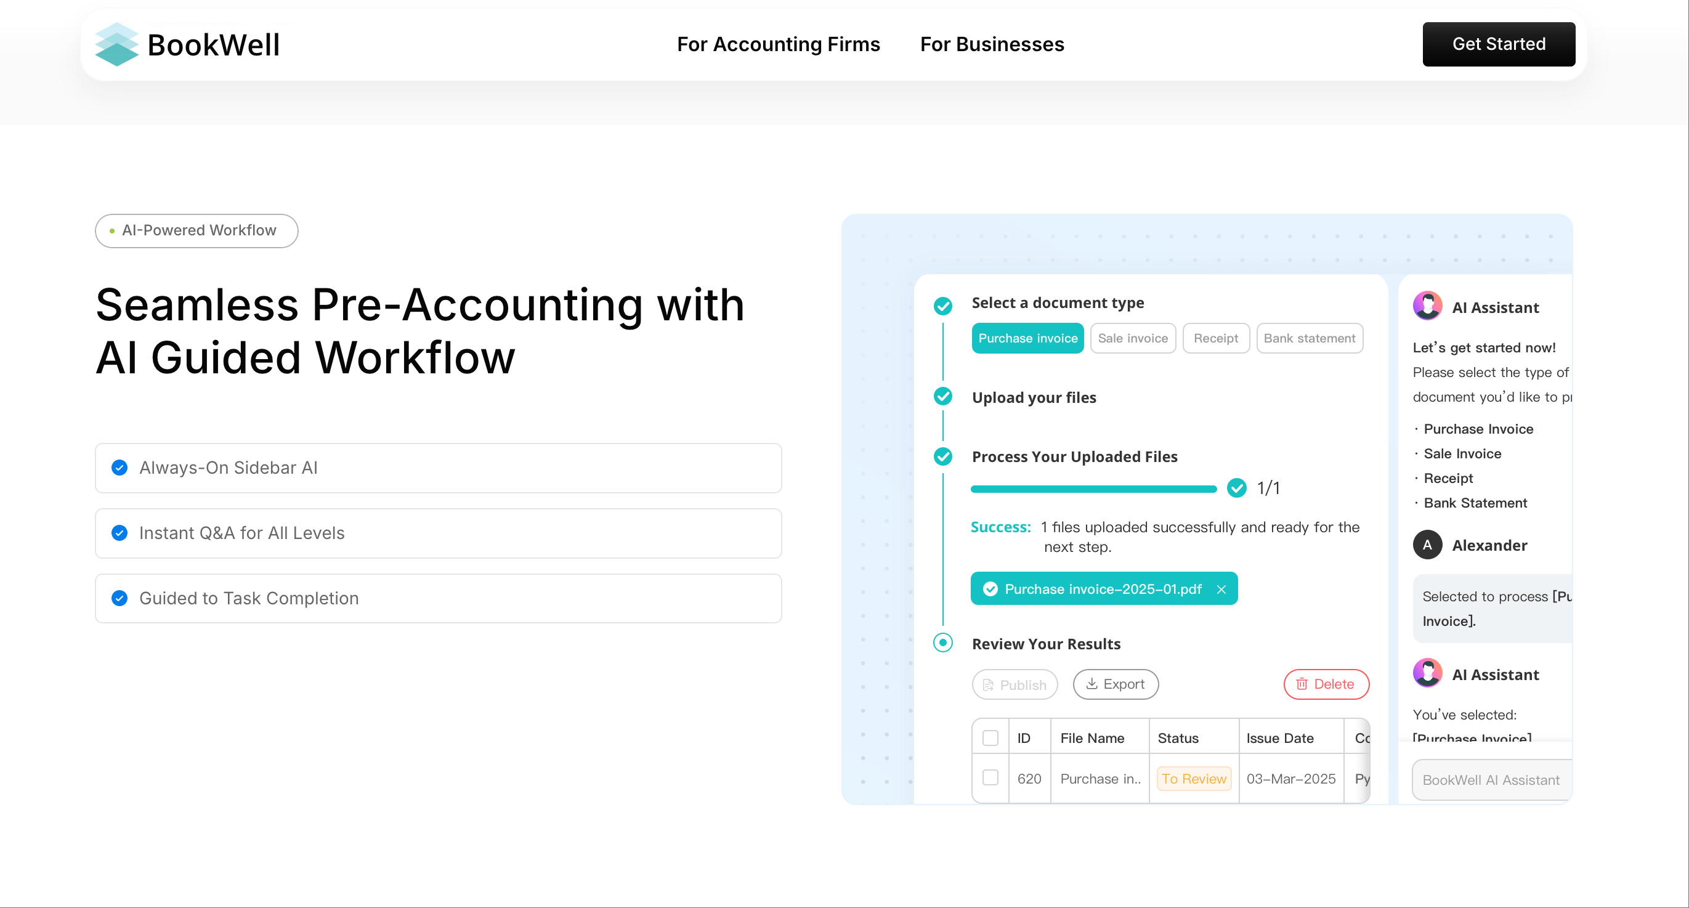Toggle the select-all checkbox in table header
Screen dimensions: 1689x908
[990, 738]
